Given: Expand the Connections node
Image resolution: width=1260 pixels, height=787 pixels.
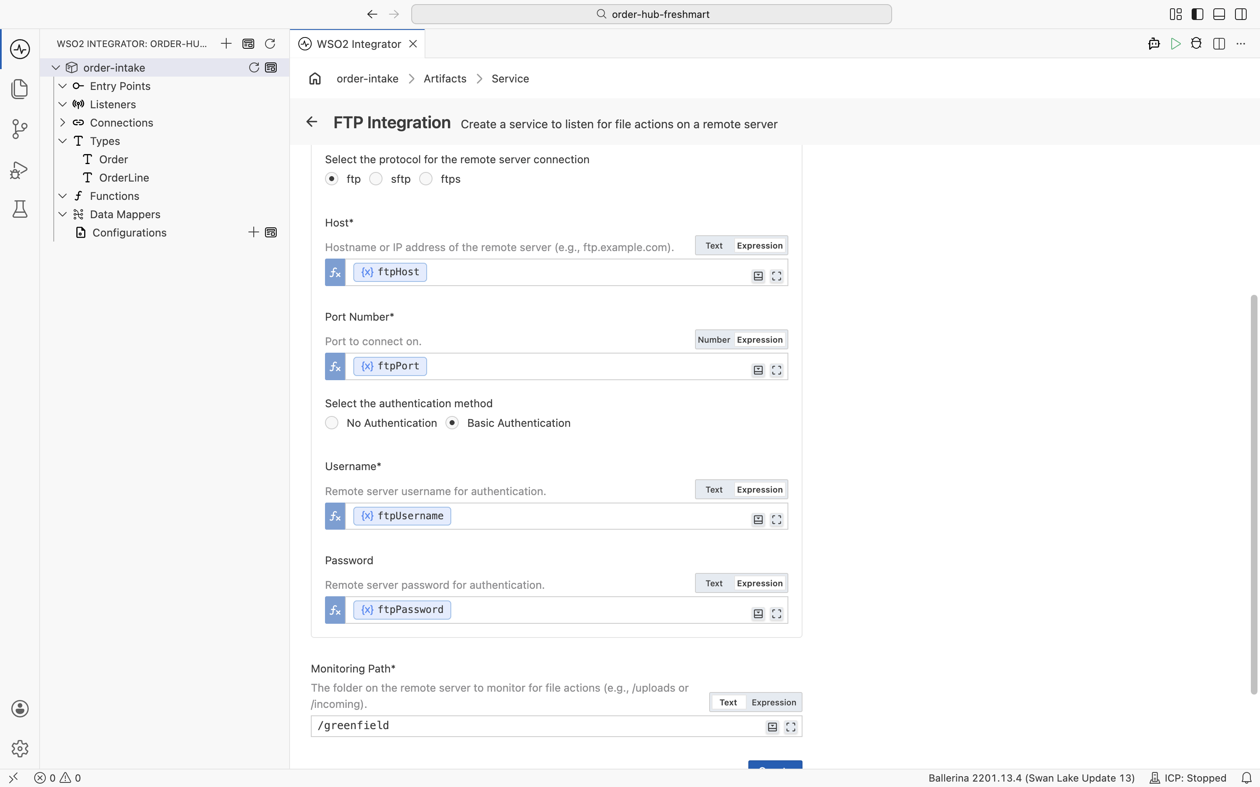Looking at the screenshot, I should click(62, 123).
